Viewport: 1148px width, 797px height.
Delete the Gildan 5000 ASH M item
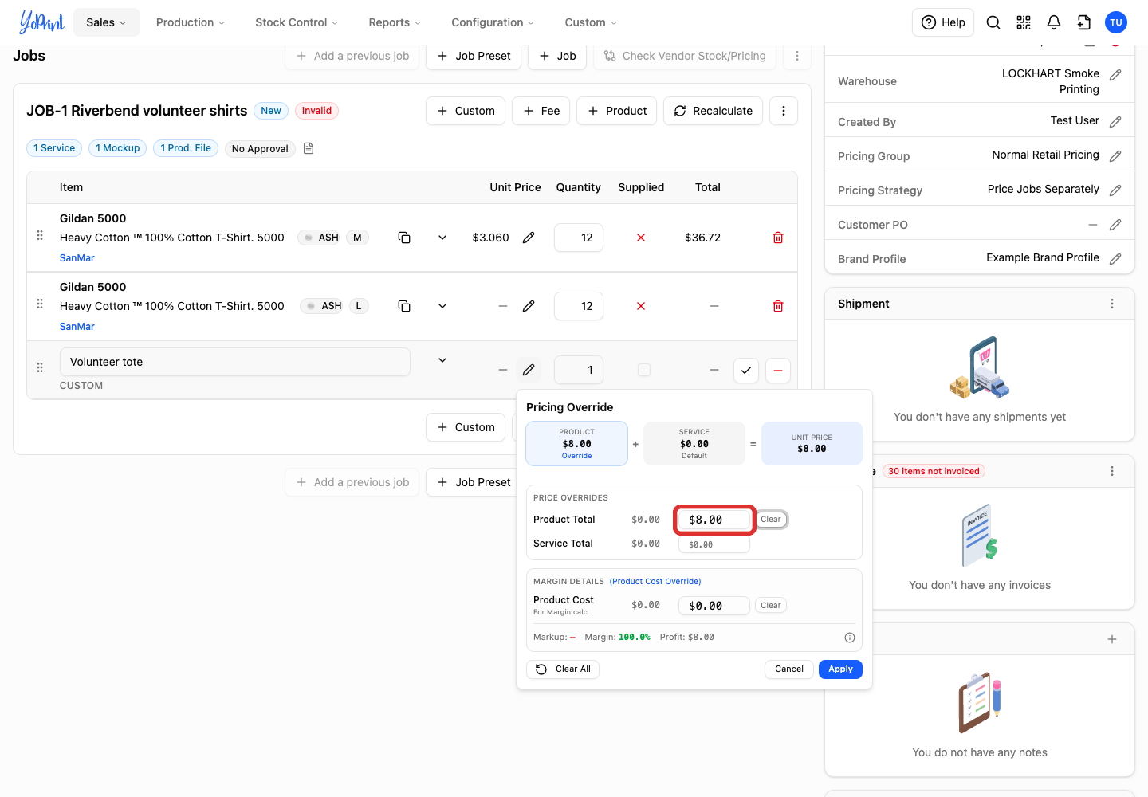point(778,238)
